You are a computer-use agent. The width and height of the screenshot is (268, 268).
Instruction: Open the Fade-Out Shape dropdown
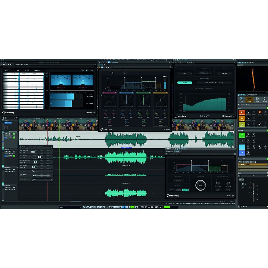tap(42, 171)
